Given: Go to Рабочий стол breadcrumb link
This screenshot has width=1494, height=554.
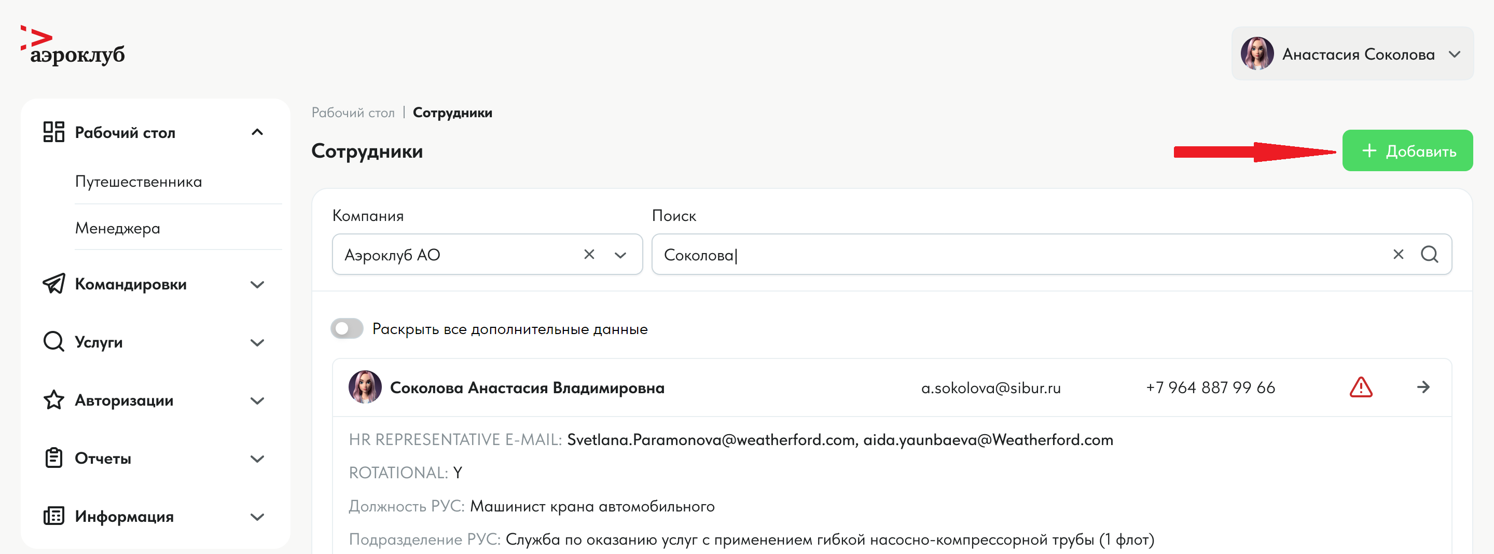Looking at the screenshot, I should pyautogui.click(x=353, y=113).
